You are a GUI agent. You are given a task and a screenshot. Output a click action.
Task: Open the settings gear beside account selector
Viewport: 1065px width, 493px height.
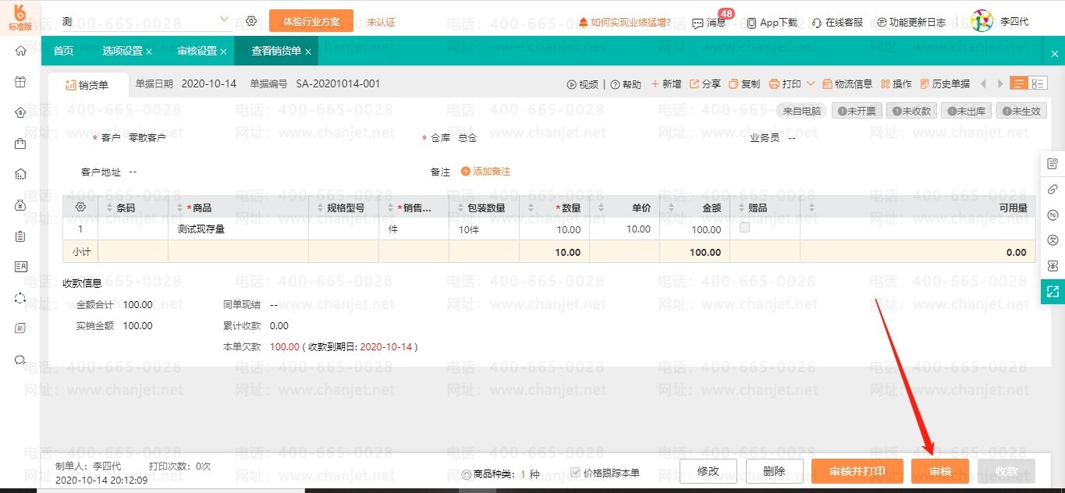(251, 21)
